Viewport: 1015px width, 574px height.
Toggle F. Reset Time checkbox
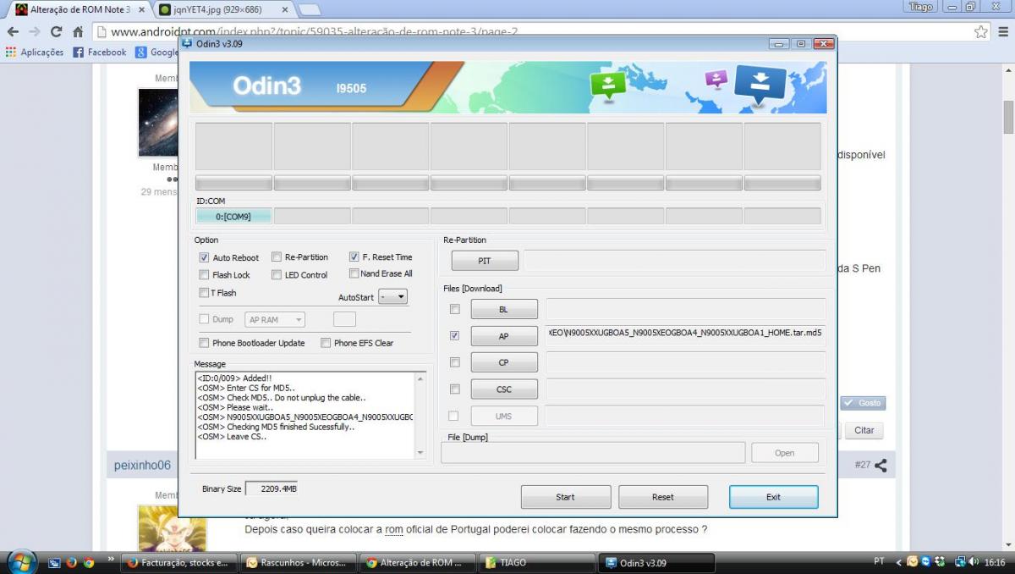(x=354, y=257)
